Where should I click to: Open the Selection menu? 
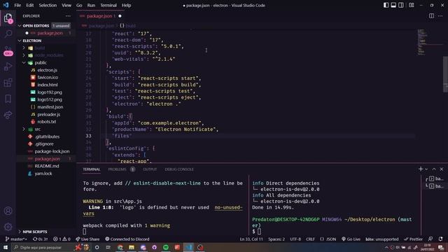48,5
